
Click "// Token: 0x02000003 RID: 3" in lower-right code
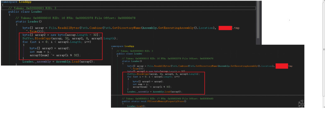135,51
